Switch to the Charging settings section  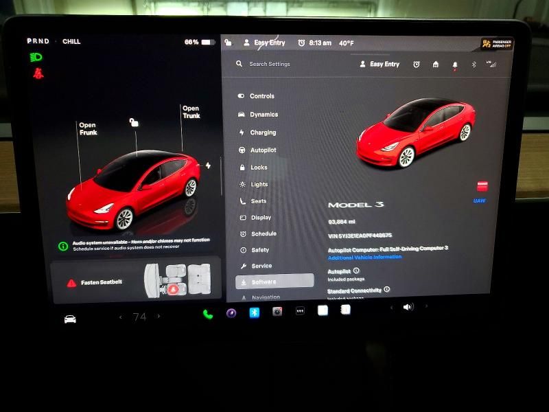[x=261, y=132]
